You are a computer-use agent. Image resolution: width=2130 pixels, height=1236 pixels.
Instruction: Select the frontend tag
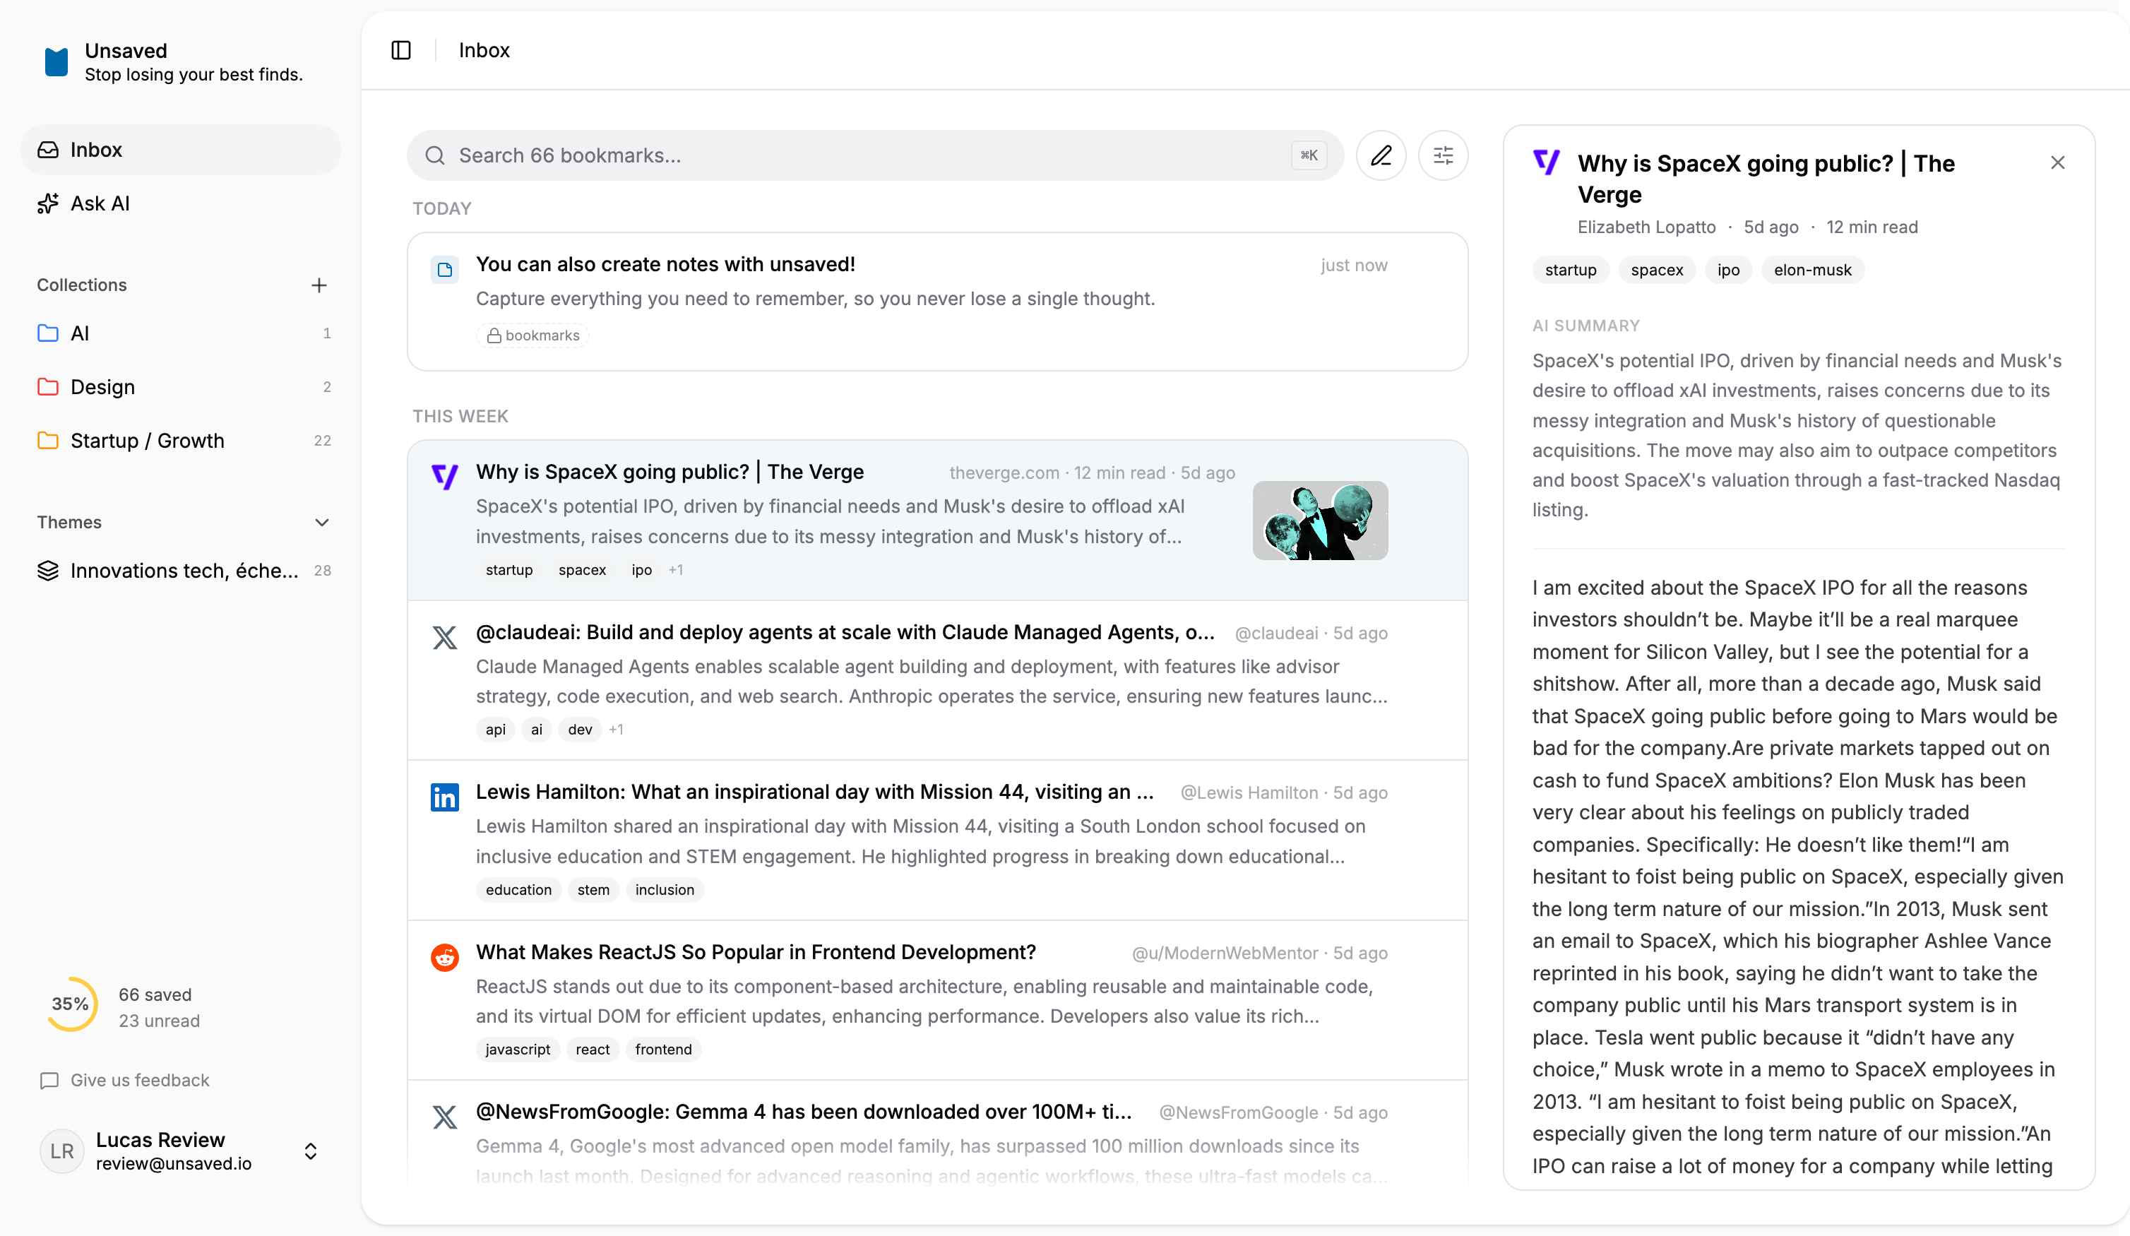coord(664,1050)
